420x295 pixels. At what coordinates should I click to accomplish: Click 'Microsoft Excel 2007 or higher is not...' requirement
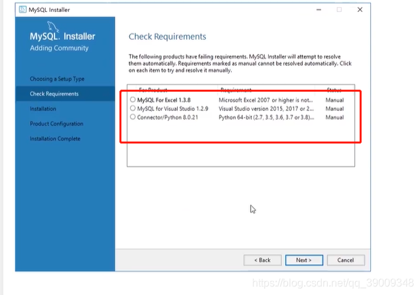point(265,100)
